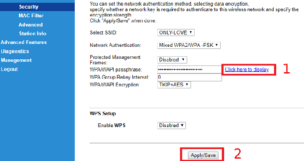Click the ONLY-LOVE dropdown arrow

(191, 32)
